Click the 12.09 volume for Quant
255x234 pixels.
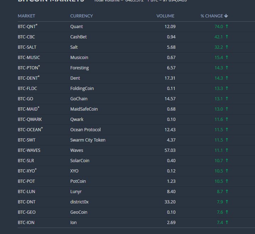tap(170, 27)
